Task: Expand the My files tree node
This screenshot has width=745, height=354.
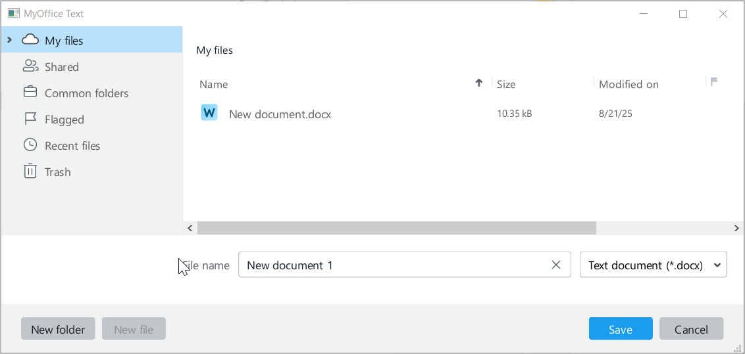Action: click(x=9, y=40)
